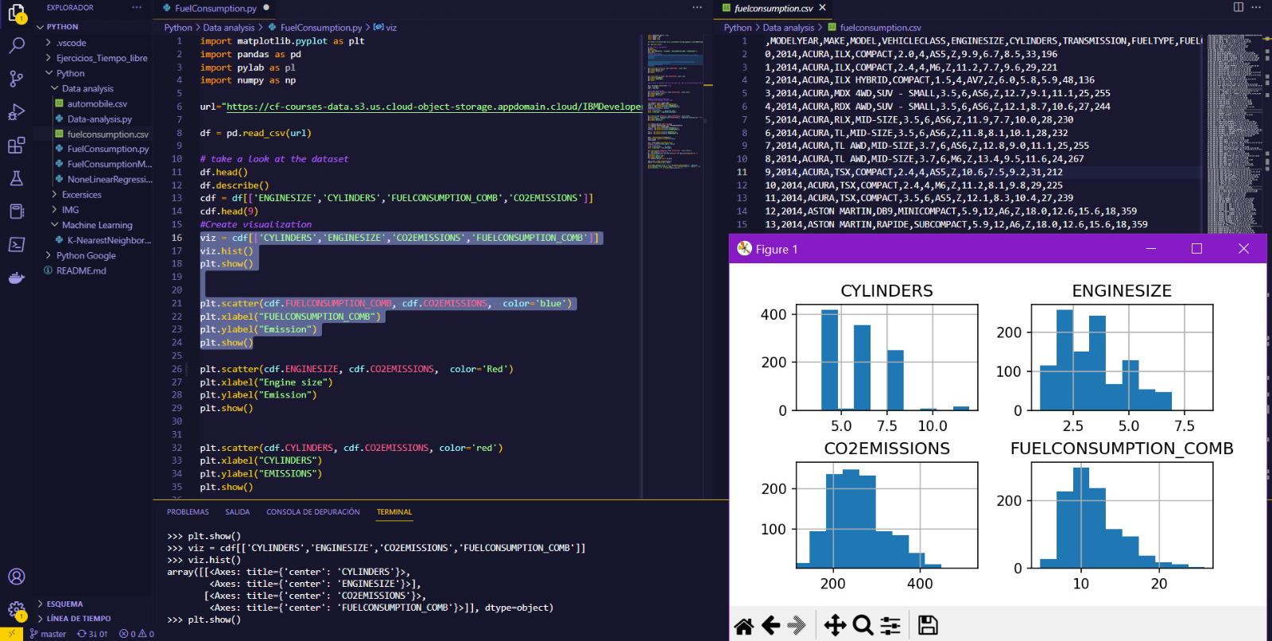The width and height of the screenshot is (1272, 641).
Task: Open the SALIDA panel tab
Action: [237, 512]
